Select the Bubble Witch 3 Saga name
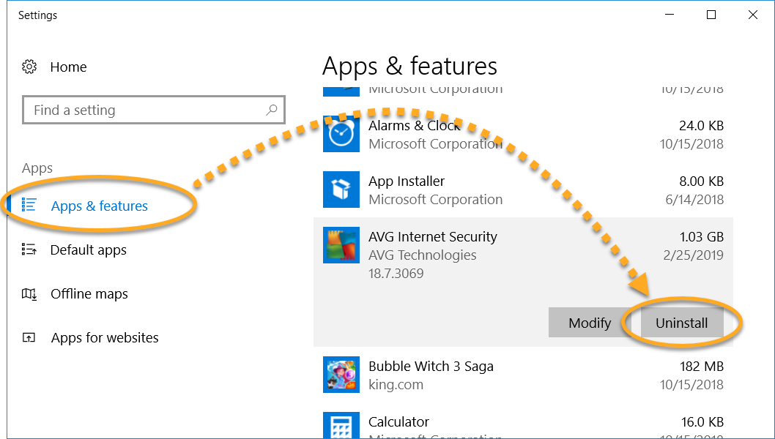This screenshot has height=439, width=775. coord(431,366)
